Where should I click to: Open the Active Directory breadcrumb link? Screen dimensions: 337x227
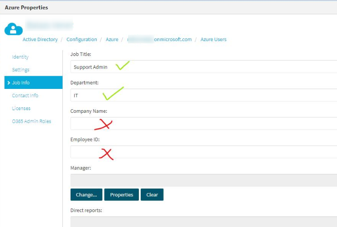coord(40,40)
